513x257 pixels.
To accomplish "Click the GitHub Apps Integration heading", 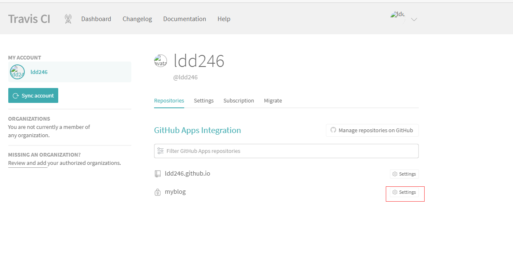I will coord(197,130).
